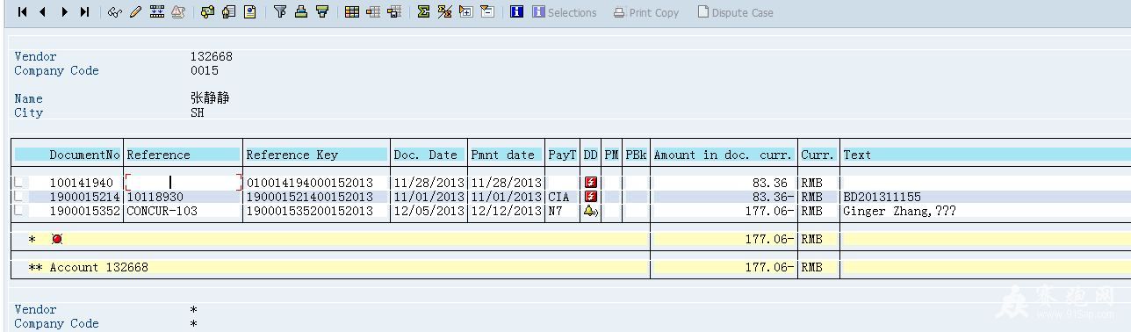Click the DocumentNo column header
Screen dimensions: 1131x332
coord(85,155)
